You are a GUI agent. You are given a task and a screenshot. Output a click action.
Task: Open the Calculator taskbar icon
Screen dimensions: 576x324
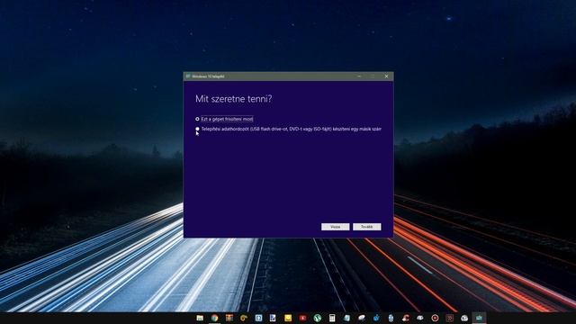coord(332,318)
